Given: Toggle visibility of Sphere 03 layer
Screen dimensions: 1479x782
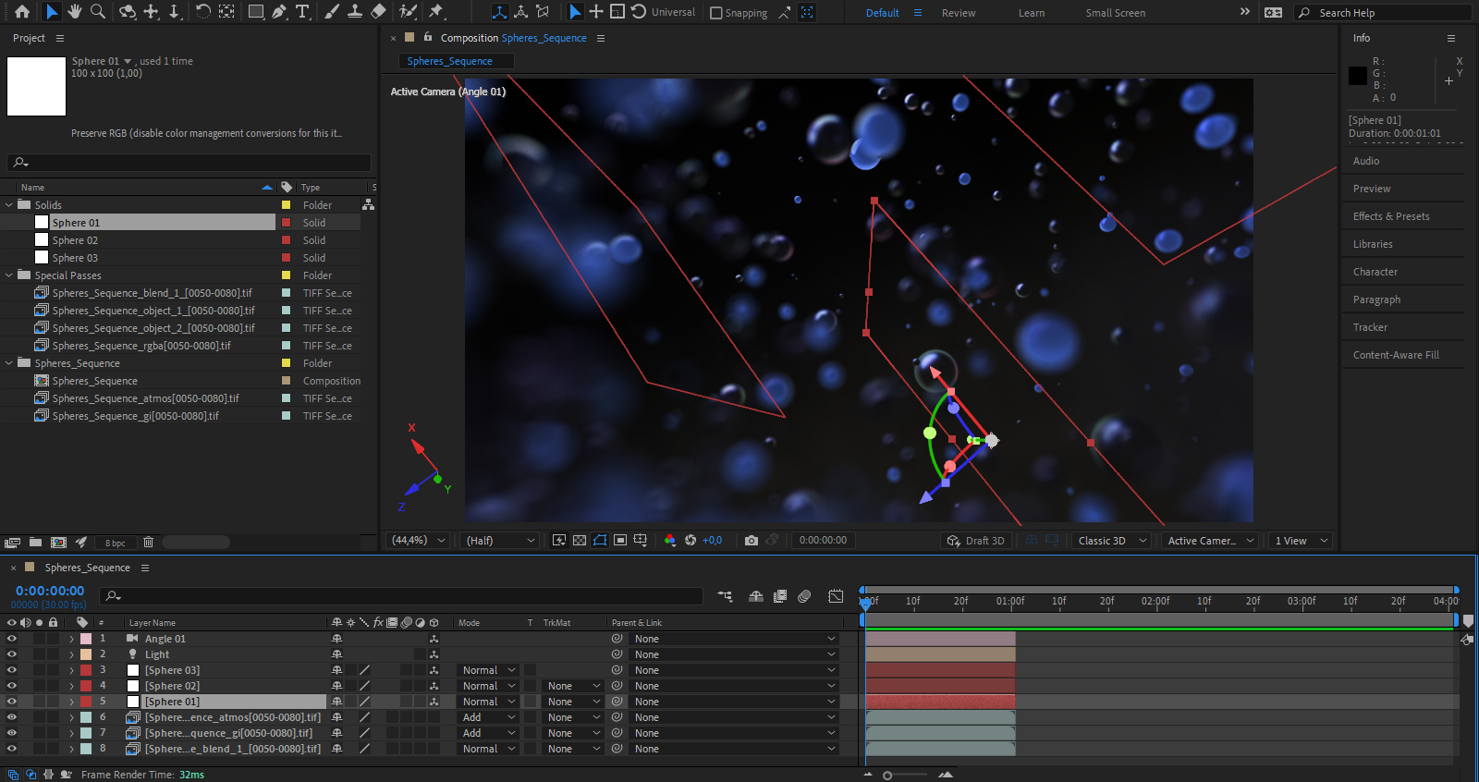Looking at the screenshot, I should (12, 670).
